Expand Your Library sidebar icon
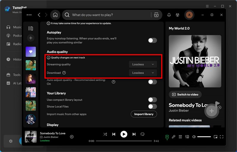The height and width of the screenshot is (152, 237). (31, 28)
